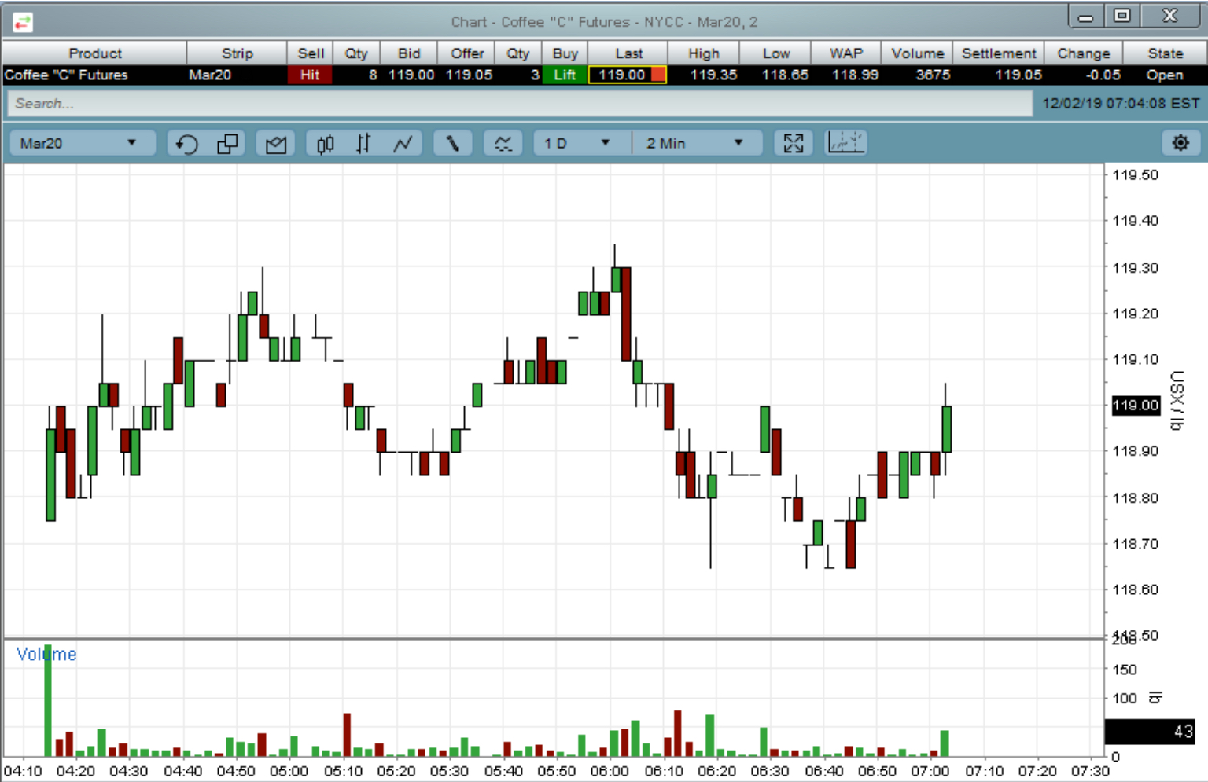1208x782 pixels.
Task: Click the application logo icon in title bar
Action: point(23,23)
